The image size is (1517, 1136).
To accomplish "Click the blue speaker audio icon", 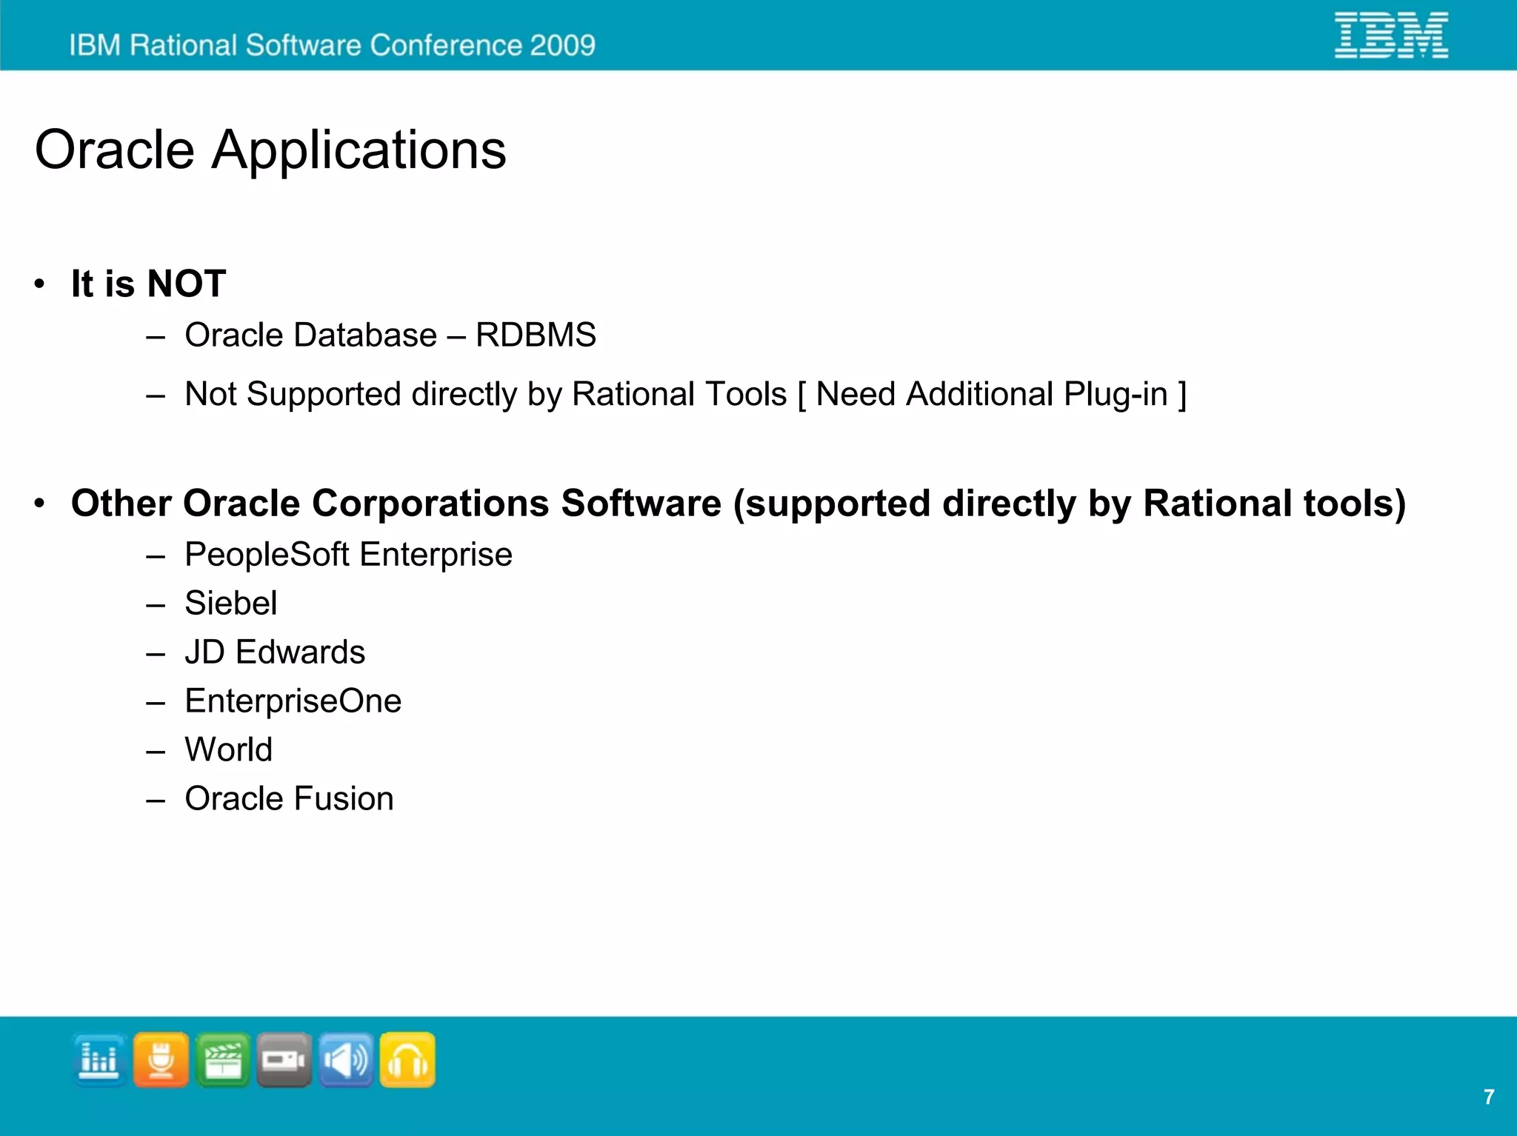I will [x=346, y=1060].
